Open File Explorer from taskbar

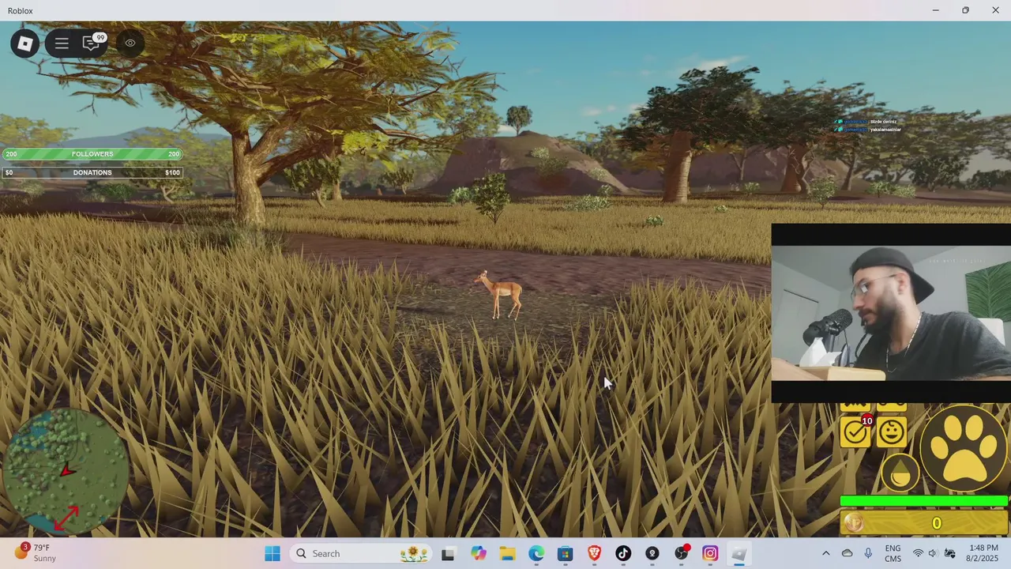point(507,553)
